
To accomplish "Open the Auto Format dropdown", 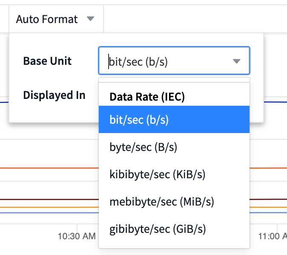I will point(47,19).
